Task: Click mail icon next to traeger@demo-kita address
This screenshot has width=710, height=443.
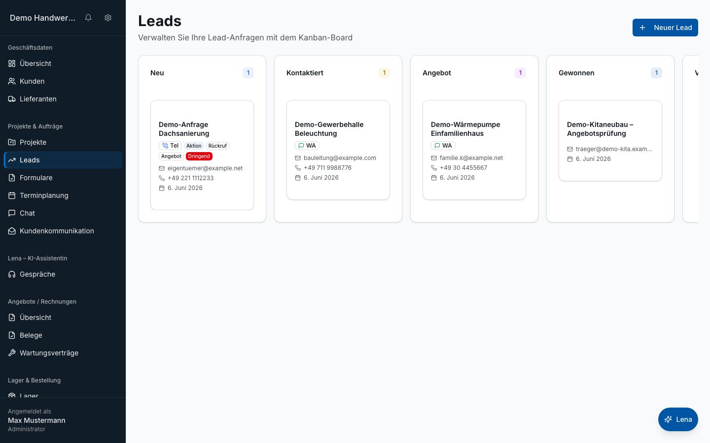Action: (x=570, y=149)
